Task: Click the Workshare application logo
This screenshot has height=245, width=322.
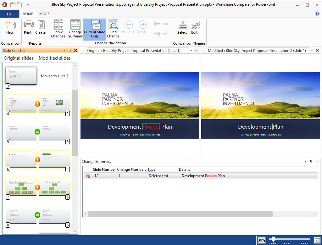Action: 4,4
